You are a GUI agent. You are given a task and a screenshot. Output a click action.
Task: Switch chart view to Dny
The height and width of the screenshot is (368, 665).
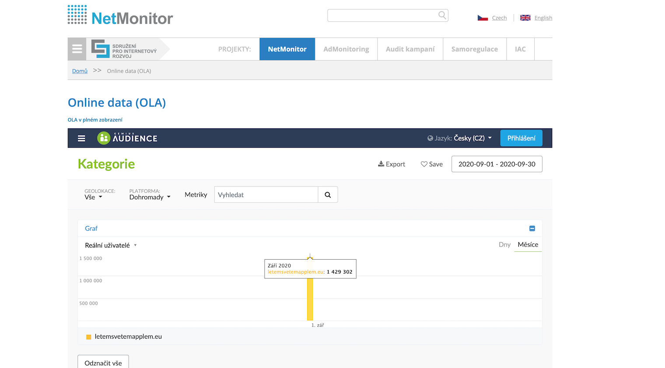[x=504, y=245]
